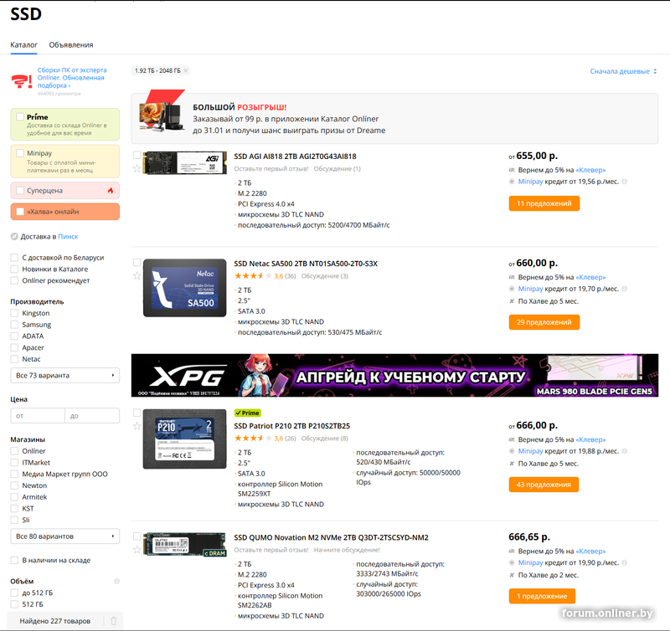Switch to the Объявления tab
This screenshot has width=670, height=631.
[71, 45]
